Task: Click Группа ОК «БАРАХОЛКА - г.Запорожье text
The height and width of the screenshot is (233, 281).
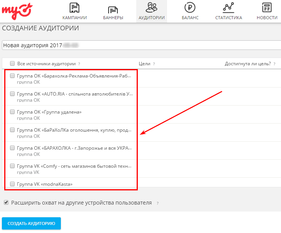Action: tap(74, 148)
